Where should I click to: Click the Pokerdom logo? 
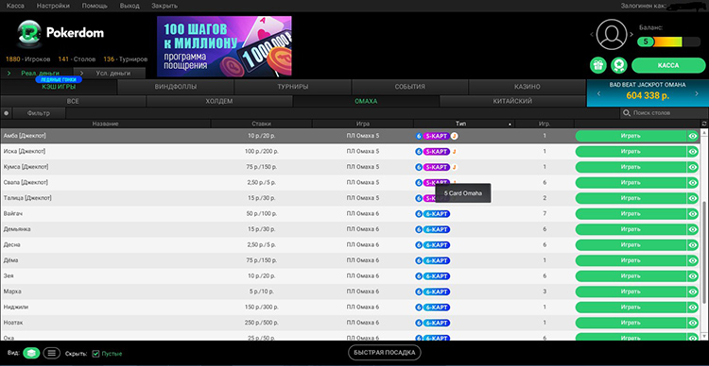point(61,33)
